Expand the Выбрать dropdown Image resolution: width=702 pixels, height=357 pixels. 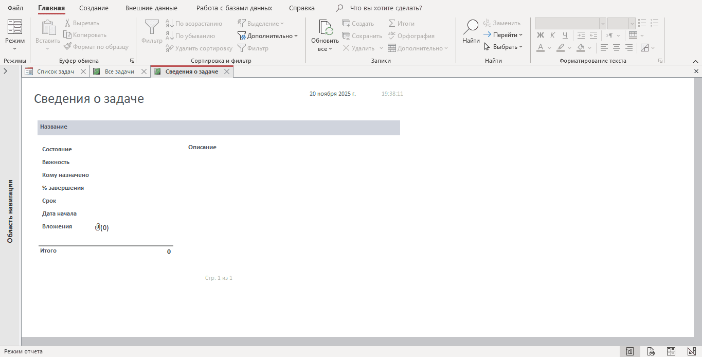coord(503,47)
